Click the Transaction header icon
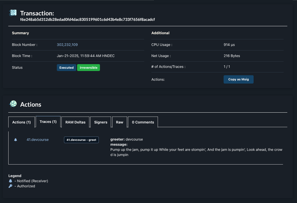Screen dimensions: 297x203 pyautogui.click(x=13, y=13)
